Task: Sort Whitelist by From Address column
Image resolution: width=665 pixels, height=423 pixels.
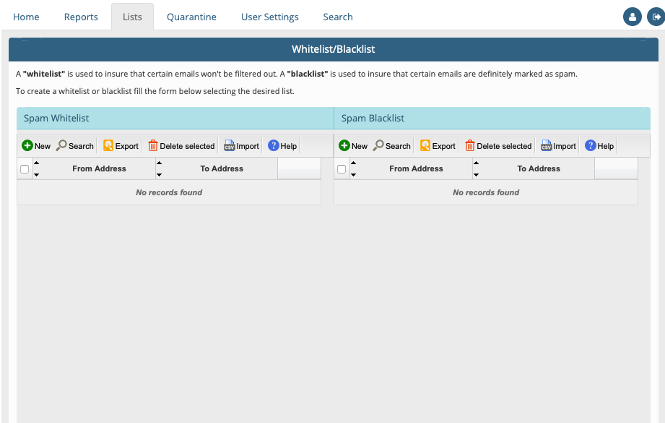Action: pyautogui.click(x=99, y=168)
